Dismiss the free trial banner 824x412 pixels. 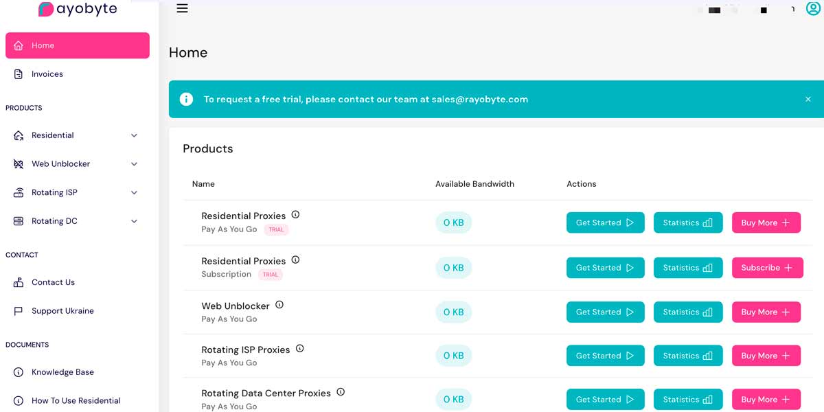pos(808,99)
